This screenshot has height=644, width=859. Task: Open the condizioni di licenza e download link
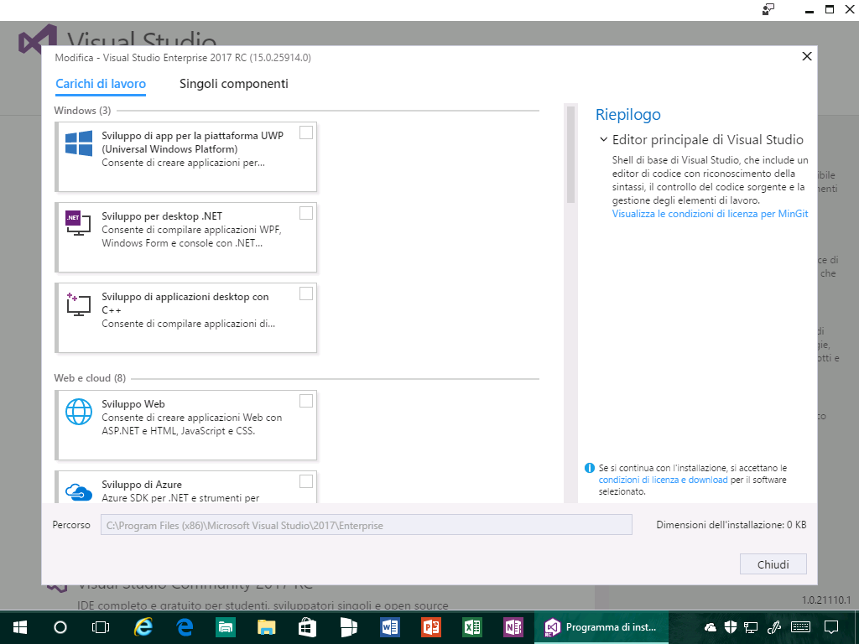click(663, 480)
